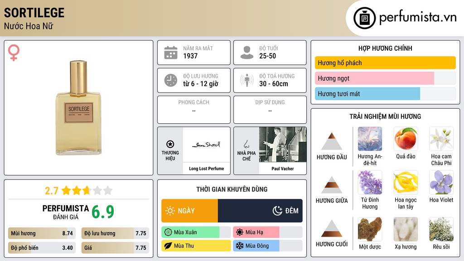Open the Hoa Violet note image

(441, 183)
